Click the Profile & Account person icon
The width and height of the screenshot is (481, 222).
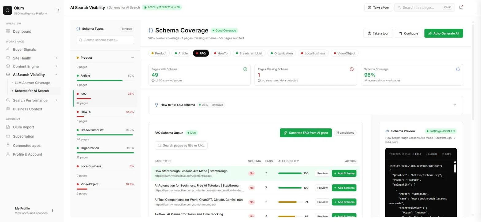(x=8, y=154)
